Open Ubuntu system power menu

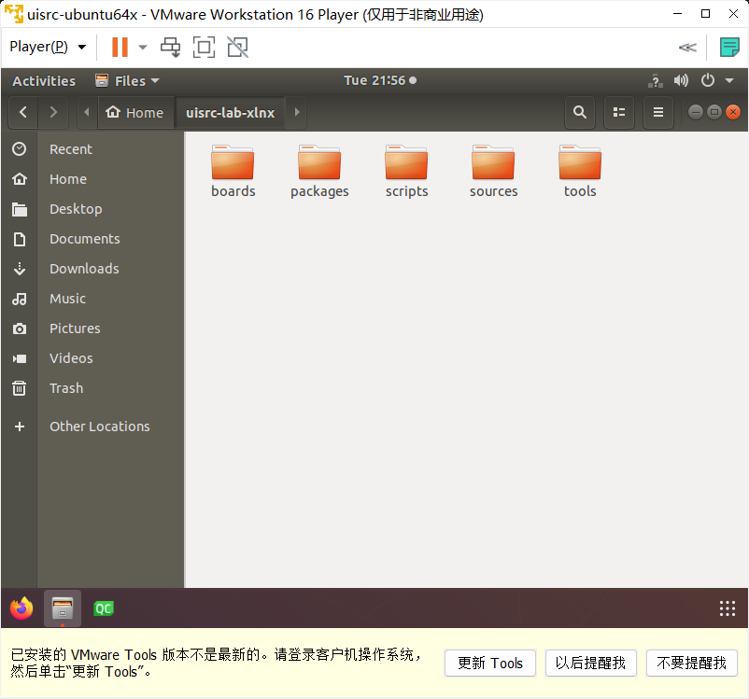[713, 80]
